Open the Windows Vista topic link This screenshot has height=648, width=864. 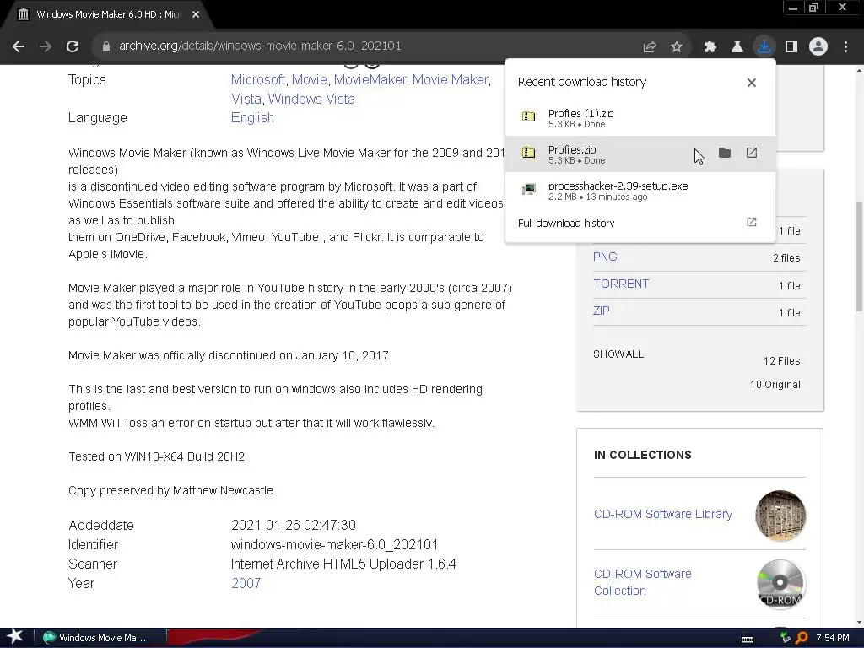311,100
